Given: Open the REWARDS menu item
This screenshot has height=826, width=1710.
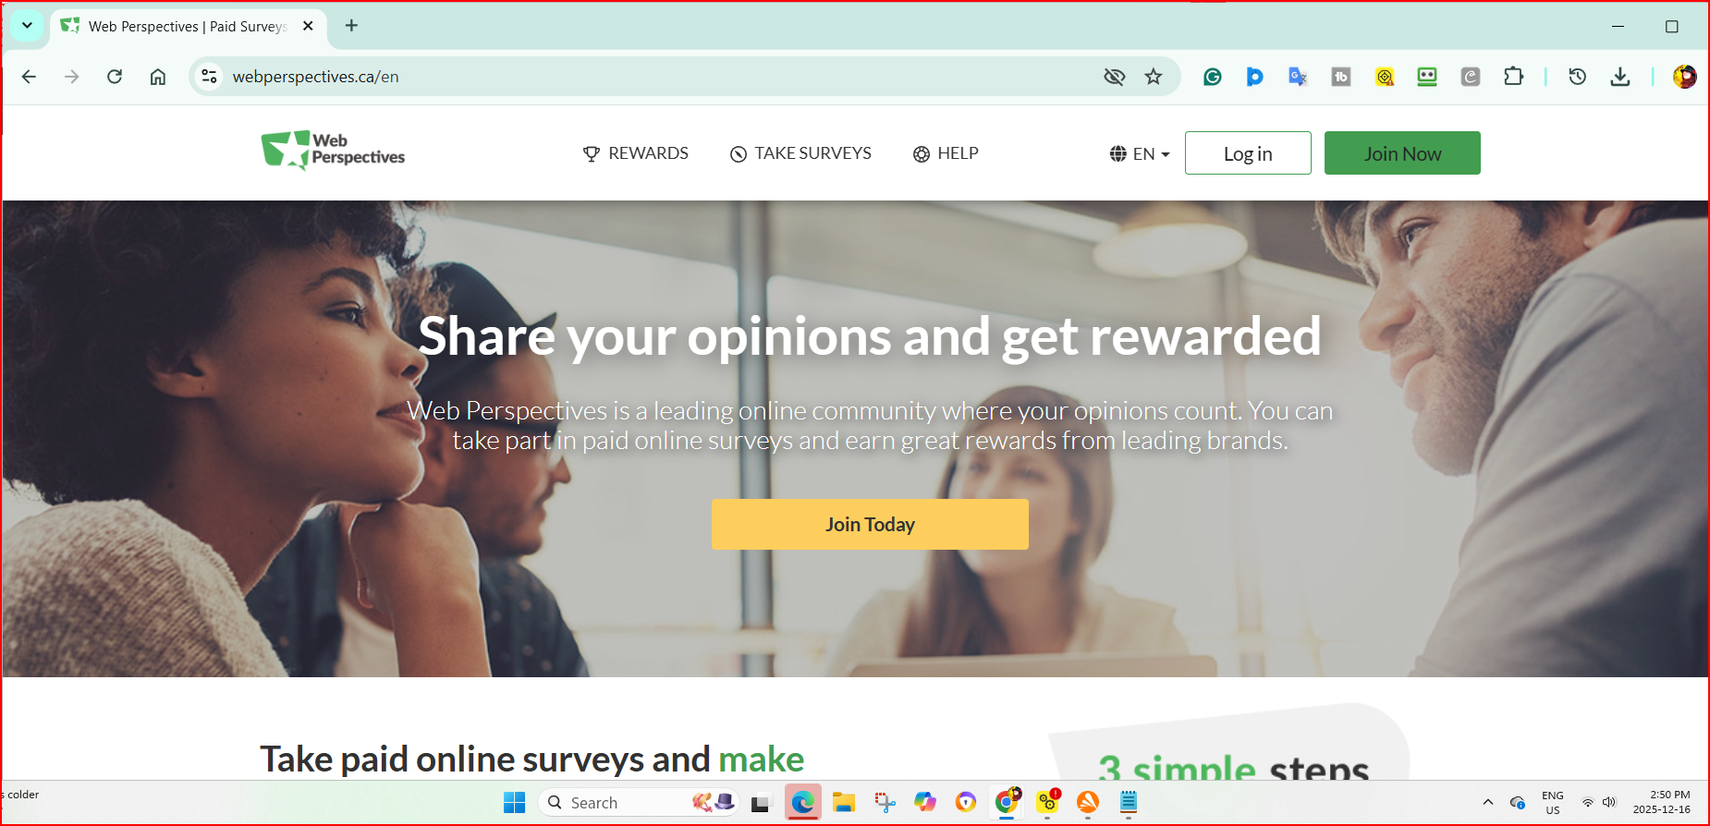Looking at the screenshot, I should click(636, 153).
